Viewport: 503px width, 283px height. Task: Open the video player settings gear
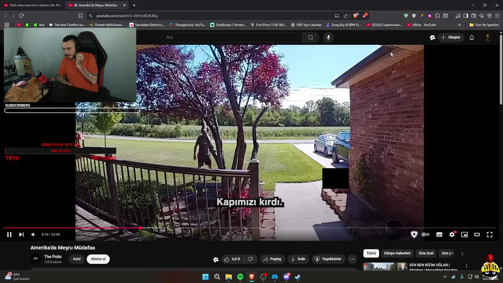452,235
